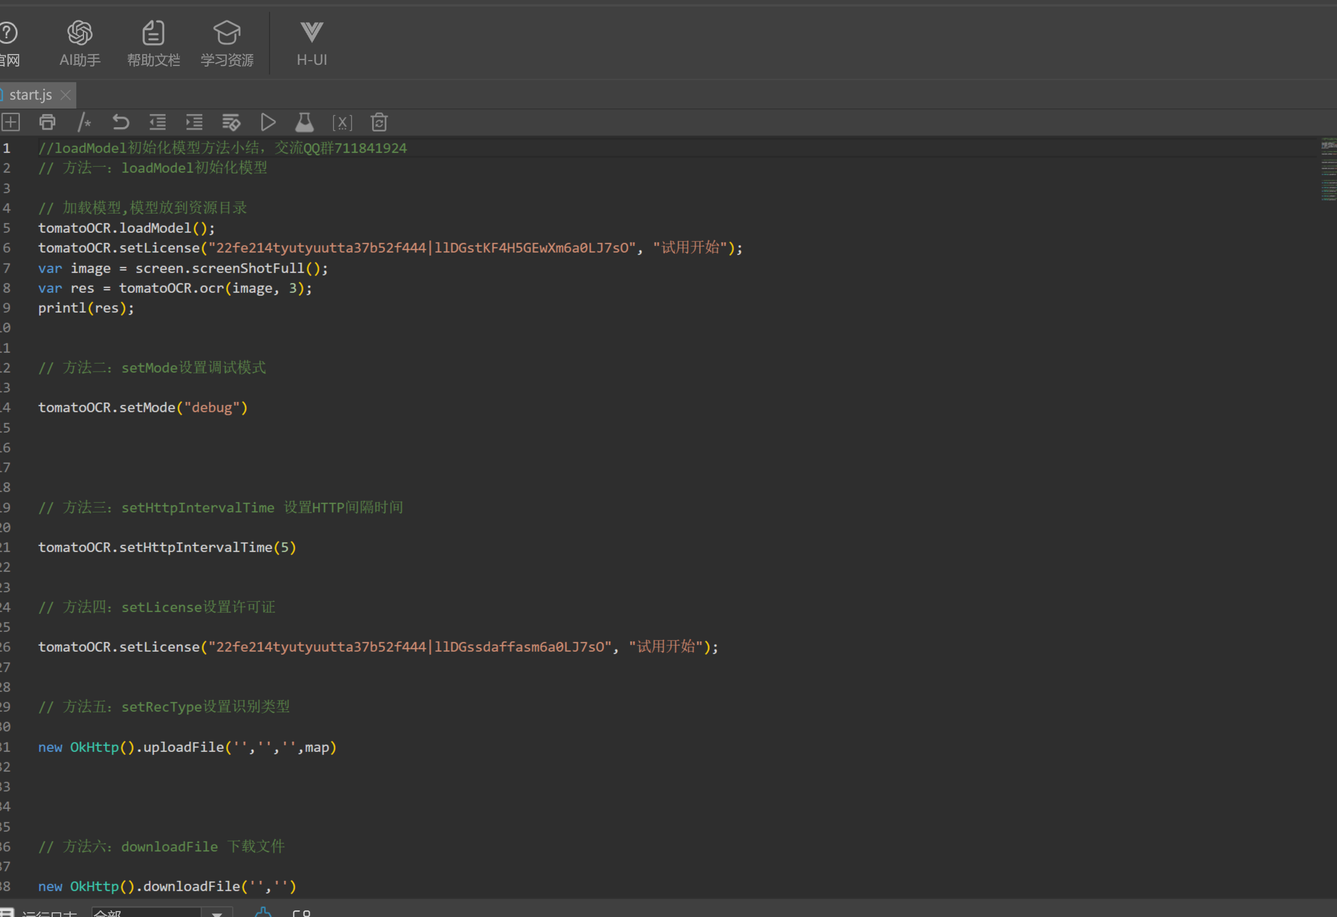The image size is (1337, 917).
Task: Toggle comment with the /* icon
Action: pos(84,122)
